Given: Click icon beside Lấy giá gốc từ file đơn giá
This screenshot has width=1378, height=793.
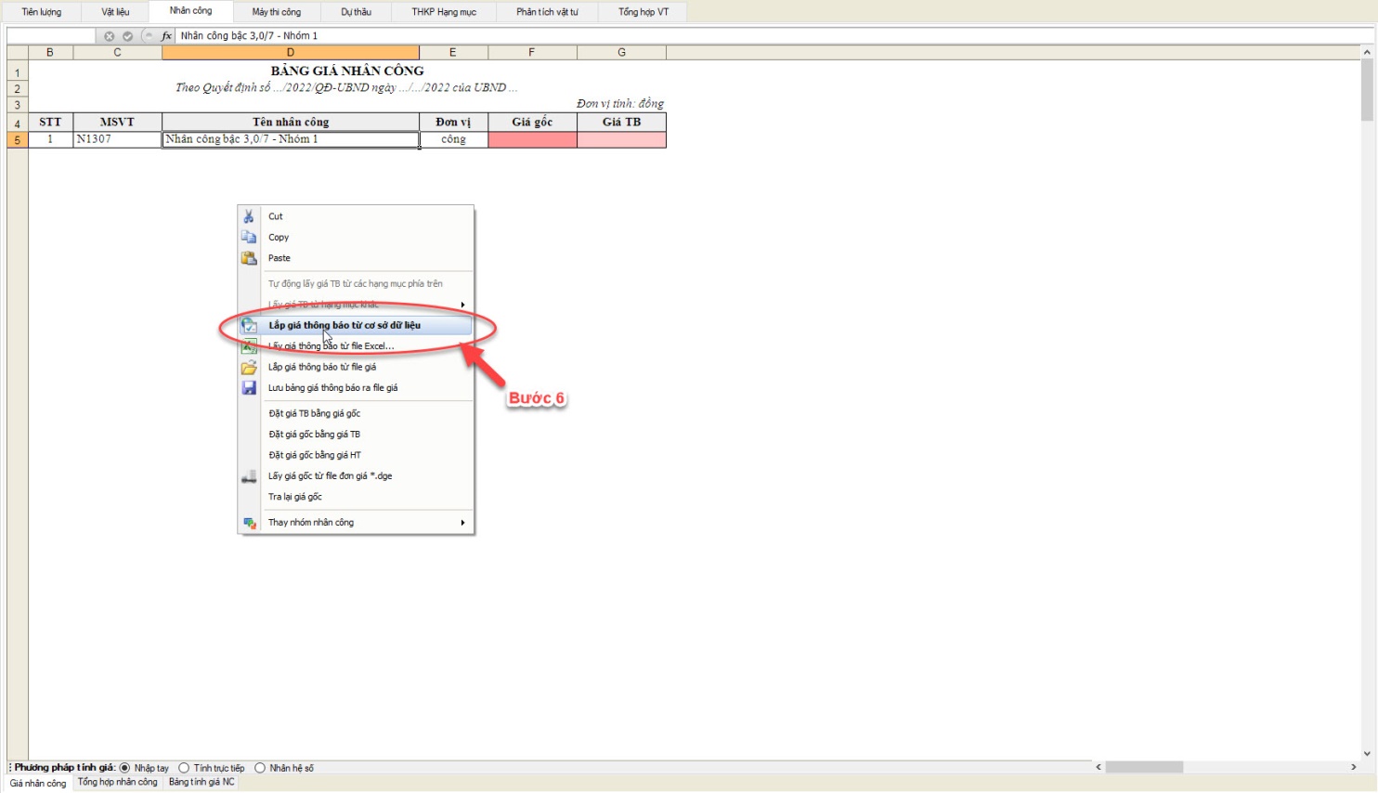Looking at the screenshot, I should 249,476.
